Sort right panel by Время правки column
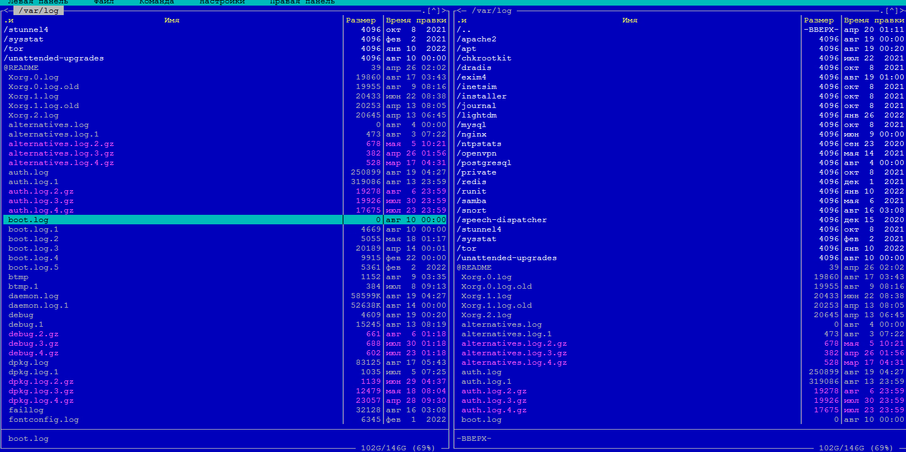The height and width of the screenshot is (452, 906). point(874,20)
